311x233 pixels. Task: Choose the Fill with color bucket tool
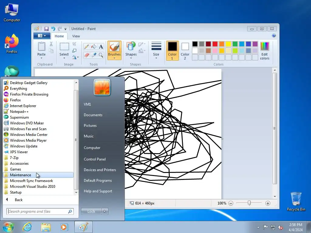coord(94,46)
